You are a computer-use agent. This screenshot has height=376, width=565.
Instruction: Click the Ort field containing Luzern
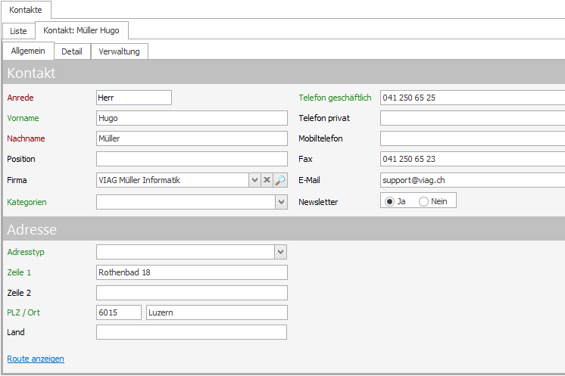coord(217,312)
